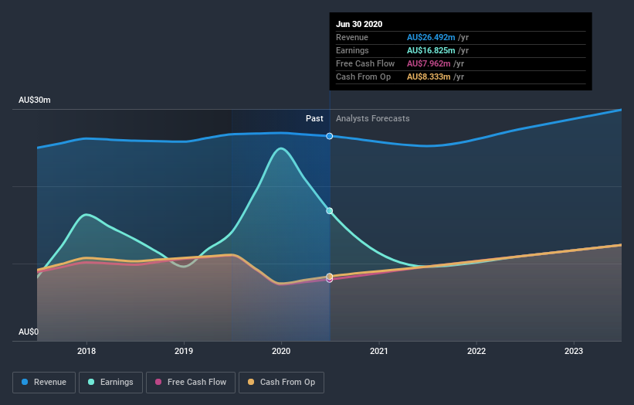The image size is (634, 405).
Task: Select the Cash From Op marker at Jun 2020
Action: click(x=330, y=277)
